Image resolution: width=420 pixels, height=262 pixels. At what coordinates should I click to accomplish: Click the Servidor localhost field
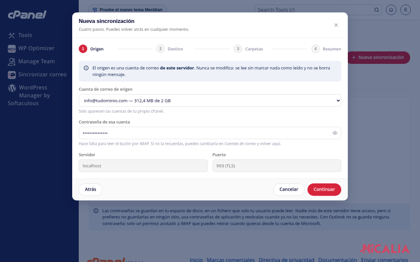(x=143, y=166)
